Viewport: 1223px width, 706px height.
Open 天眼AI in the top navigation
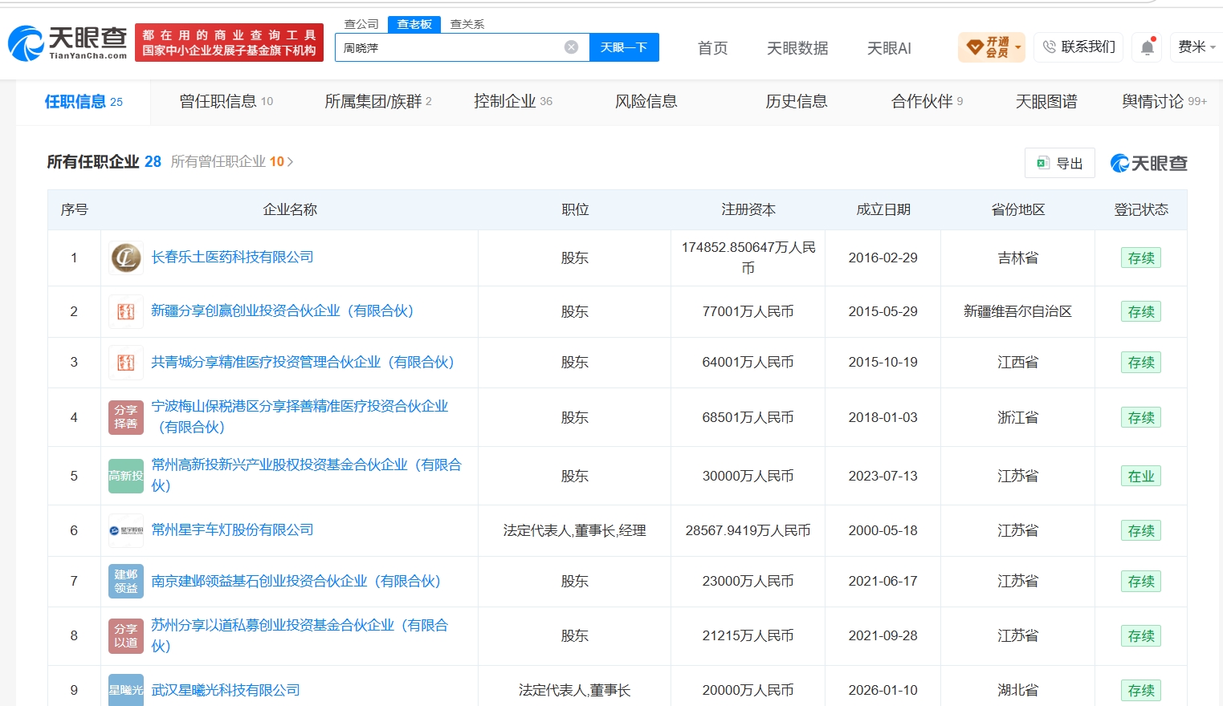click(889, 48)
